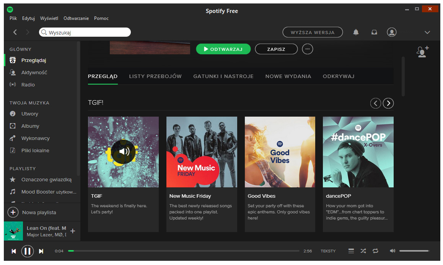Screen dimensions: 443x265
Task: Click the user profile avatar icon
Action: point(391,32)
